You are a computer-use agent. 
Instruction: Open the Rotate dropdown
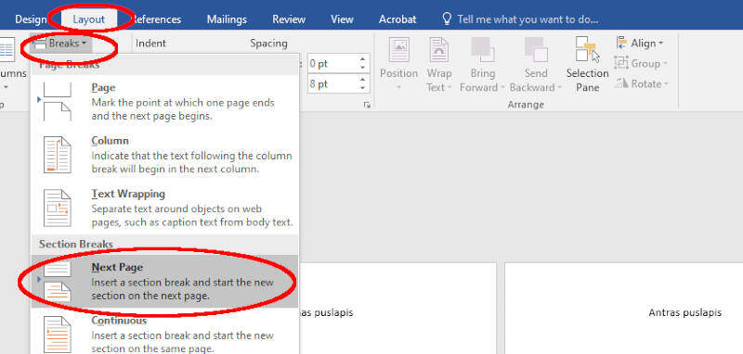coord(641,83)
